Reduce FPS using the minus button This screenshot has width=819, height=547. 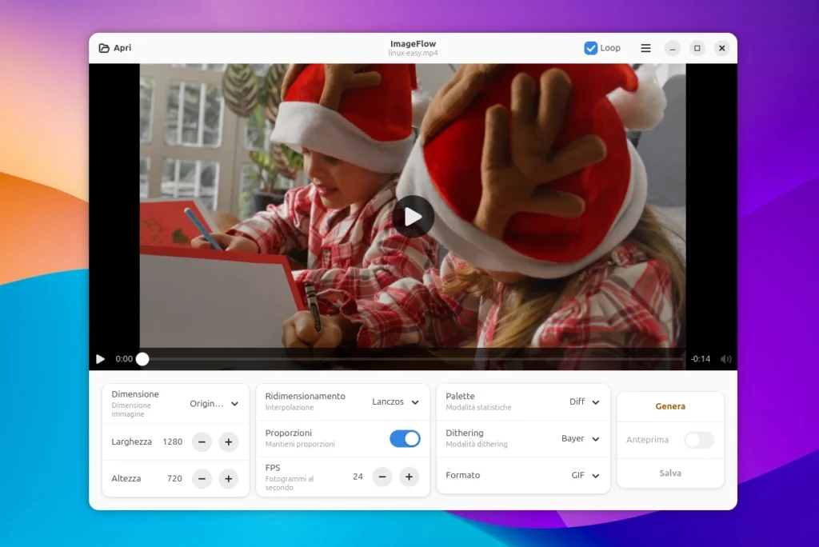point(383,477)
